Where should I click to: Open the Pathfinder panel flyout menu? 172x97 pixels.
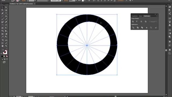click(x=157, y=16)
